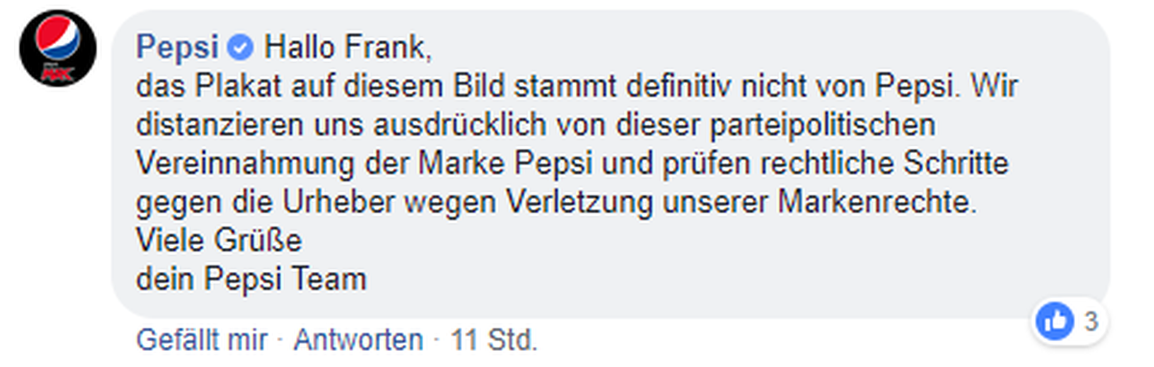The height and width of the screenshot is (367, 1154).
Task: Open the '11 Std.' timestamp link
Action: [494, 340]
